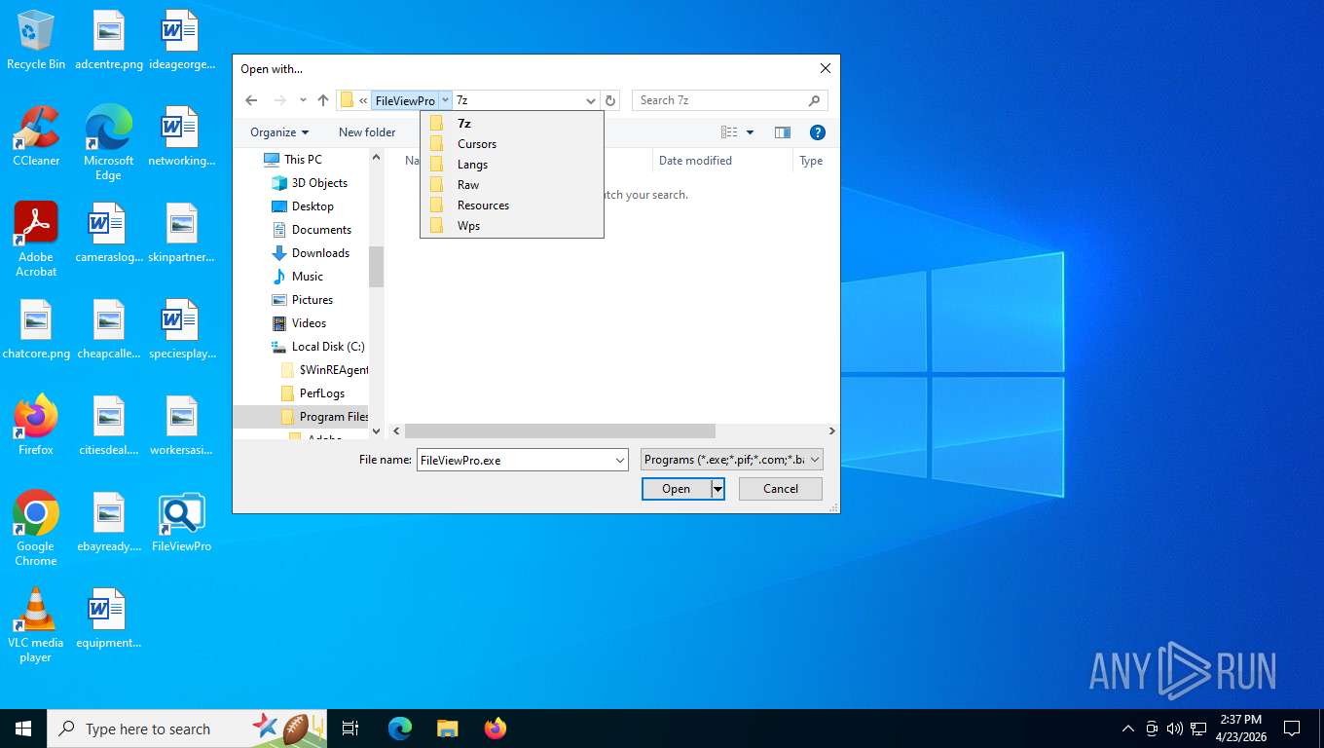Open equipment Word document icon
Screen dimensions: 1324x748
tap(109, 618)
